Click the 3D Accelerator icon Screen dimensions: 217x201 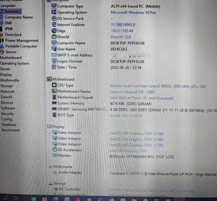pyautogui.click(x=55, y=149)
